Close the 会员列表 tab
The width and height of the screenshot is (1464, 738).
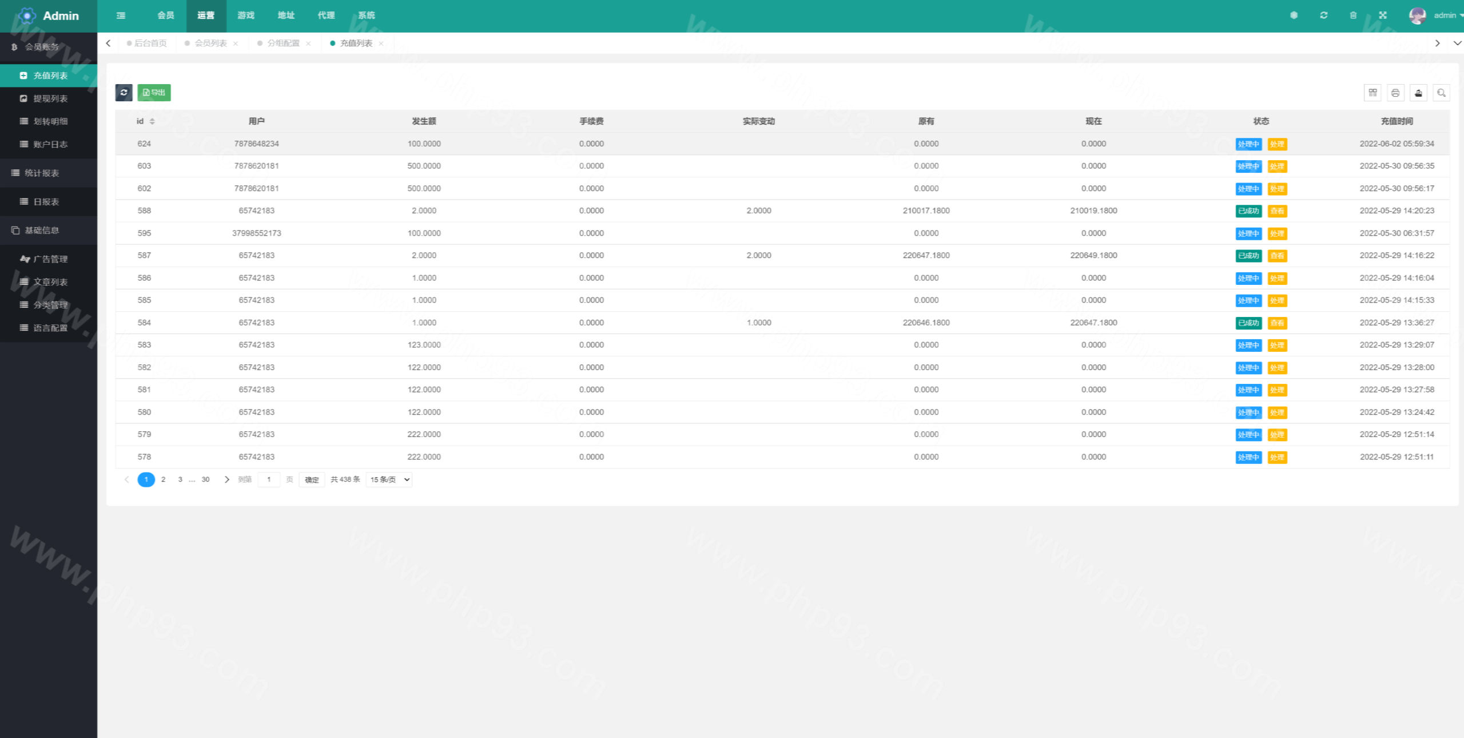[x=236, y=43]
